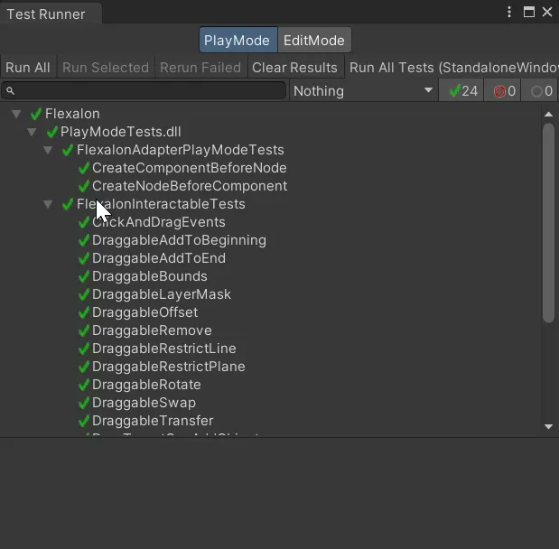Select DraggableBounds test
Screen dimensions: 559x549
(x=270, y=276)
